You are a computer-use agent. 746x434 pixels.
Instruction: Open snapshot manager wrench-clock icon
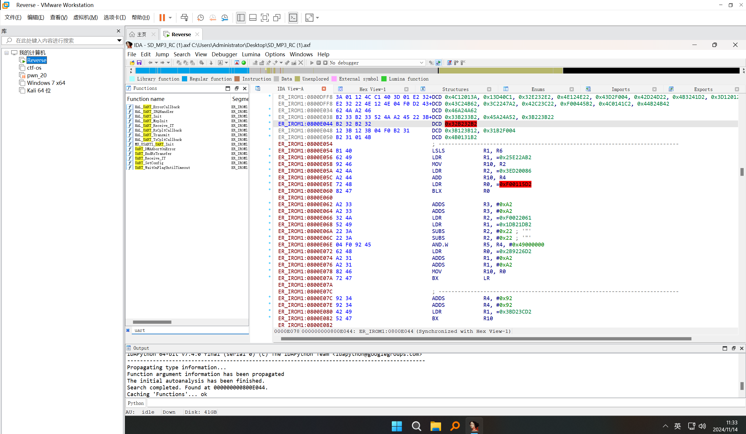coord(225,18)
